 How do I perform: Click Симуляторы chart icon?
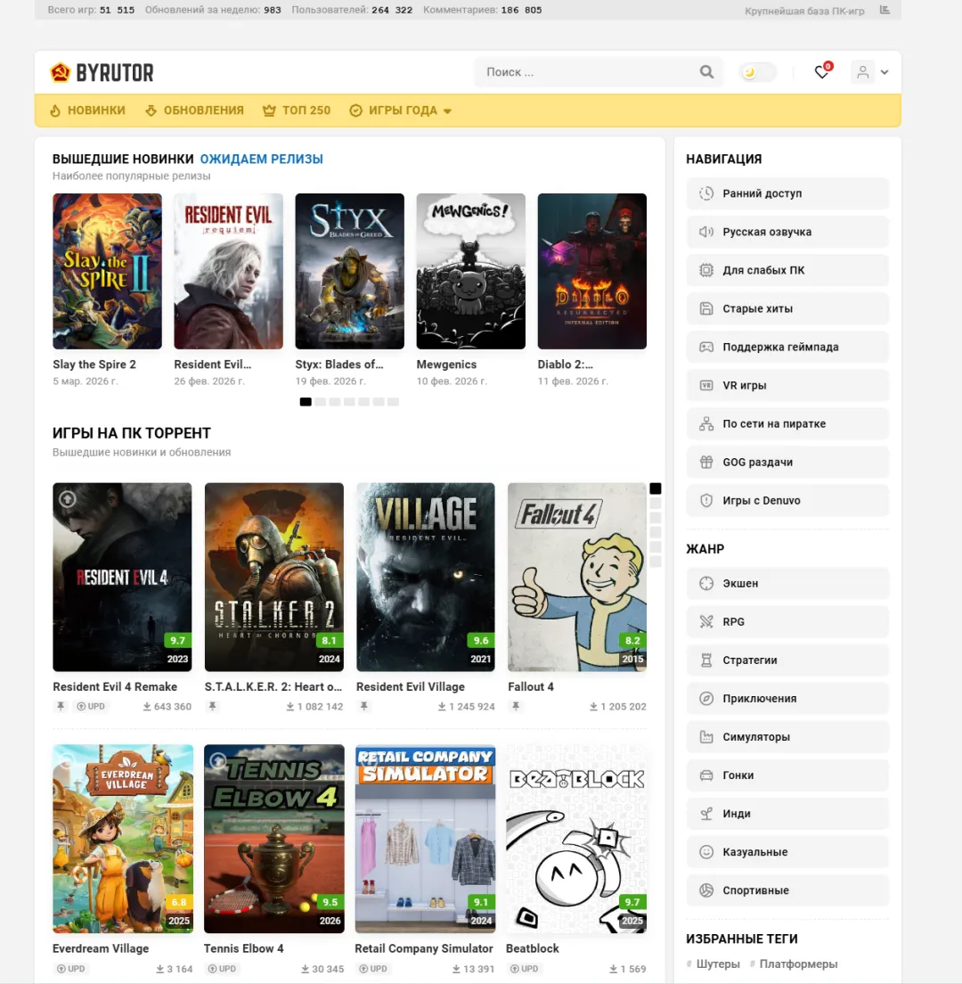click(x=706, y=737)
